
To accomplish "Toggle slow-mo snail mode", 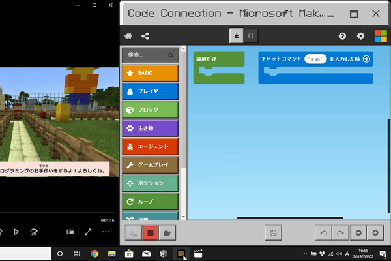I will [167, 233].
